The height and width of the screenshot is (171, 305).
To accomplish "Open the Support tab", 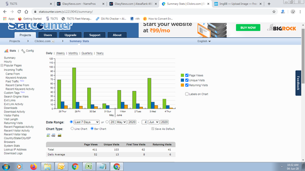I will click(x=95, y=35).
